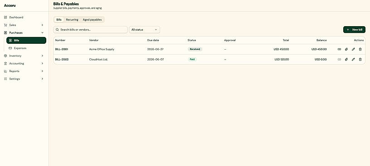The height and width of the screenshot is (166, 370).
Task: Expand the Settings section chevron
Action: click(x=42, y=79)
